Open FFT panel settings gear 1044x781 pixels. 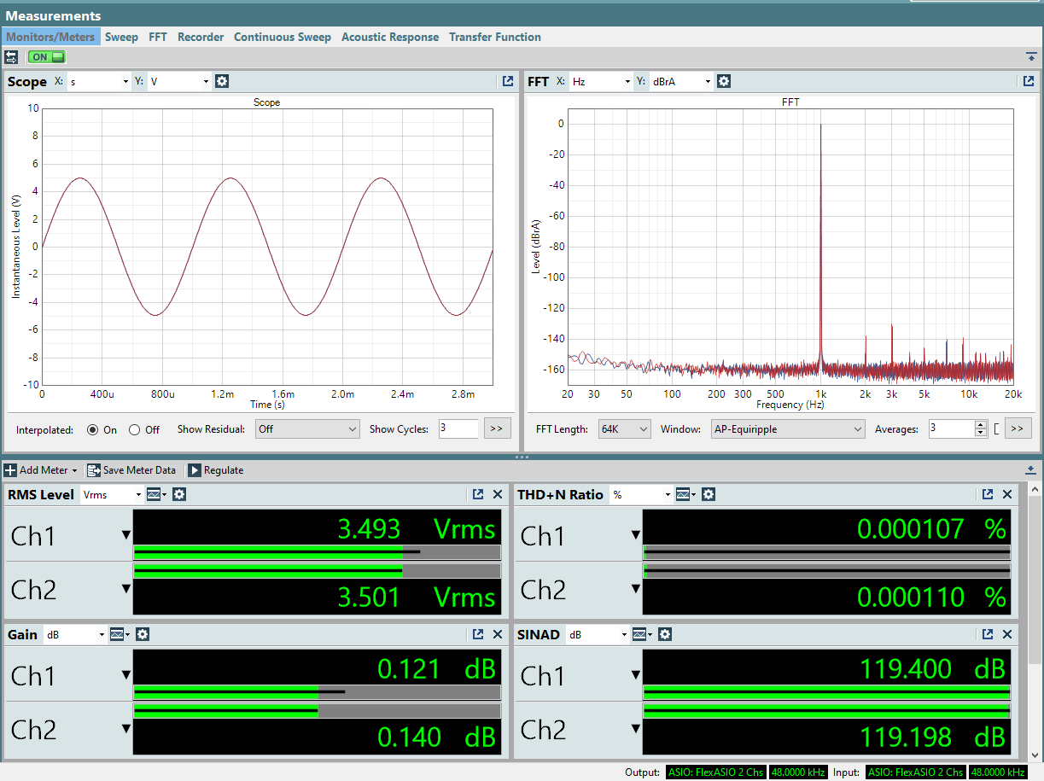[x=724, y=81]
